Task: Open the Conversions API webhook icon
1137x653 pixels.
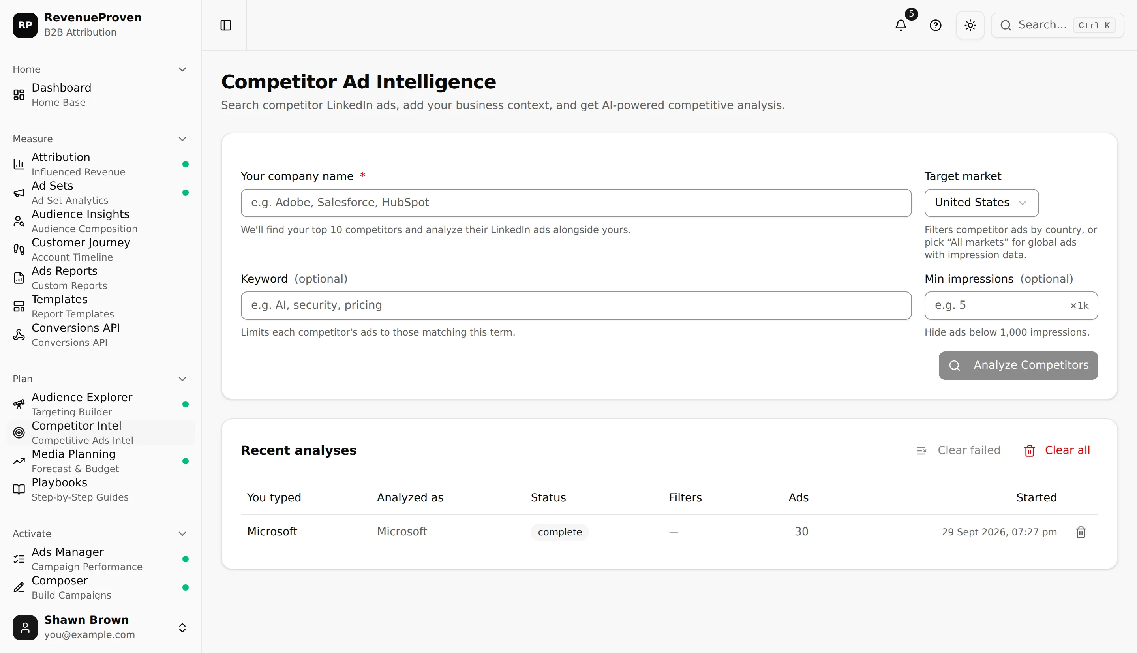Action: coord(19,334)
